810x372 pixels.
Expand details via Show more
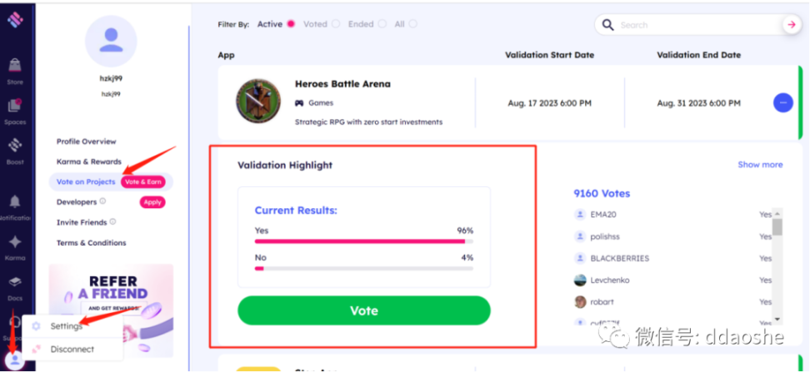[x=760, y=165]
